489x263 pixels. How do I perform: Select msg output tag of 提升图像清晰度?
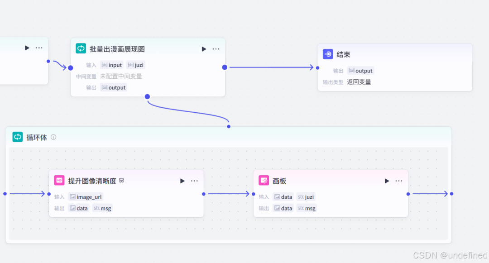pos(102,208)
